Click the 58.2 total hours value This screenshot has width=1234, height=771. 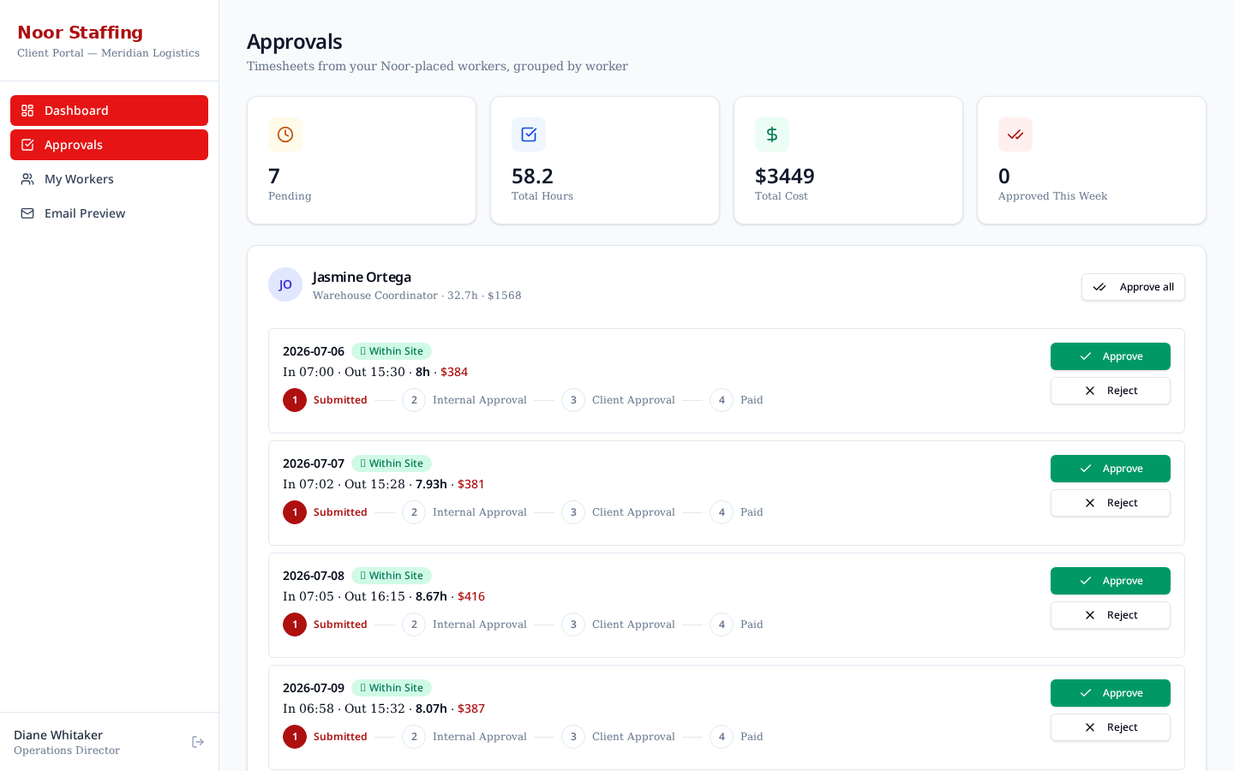click(532, 176)
